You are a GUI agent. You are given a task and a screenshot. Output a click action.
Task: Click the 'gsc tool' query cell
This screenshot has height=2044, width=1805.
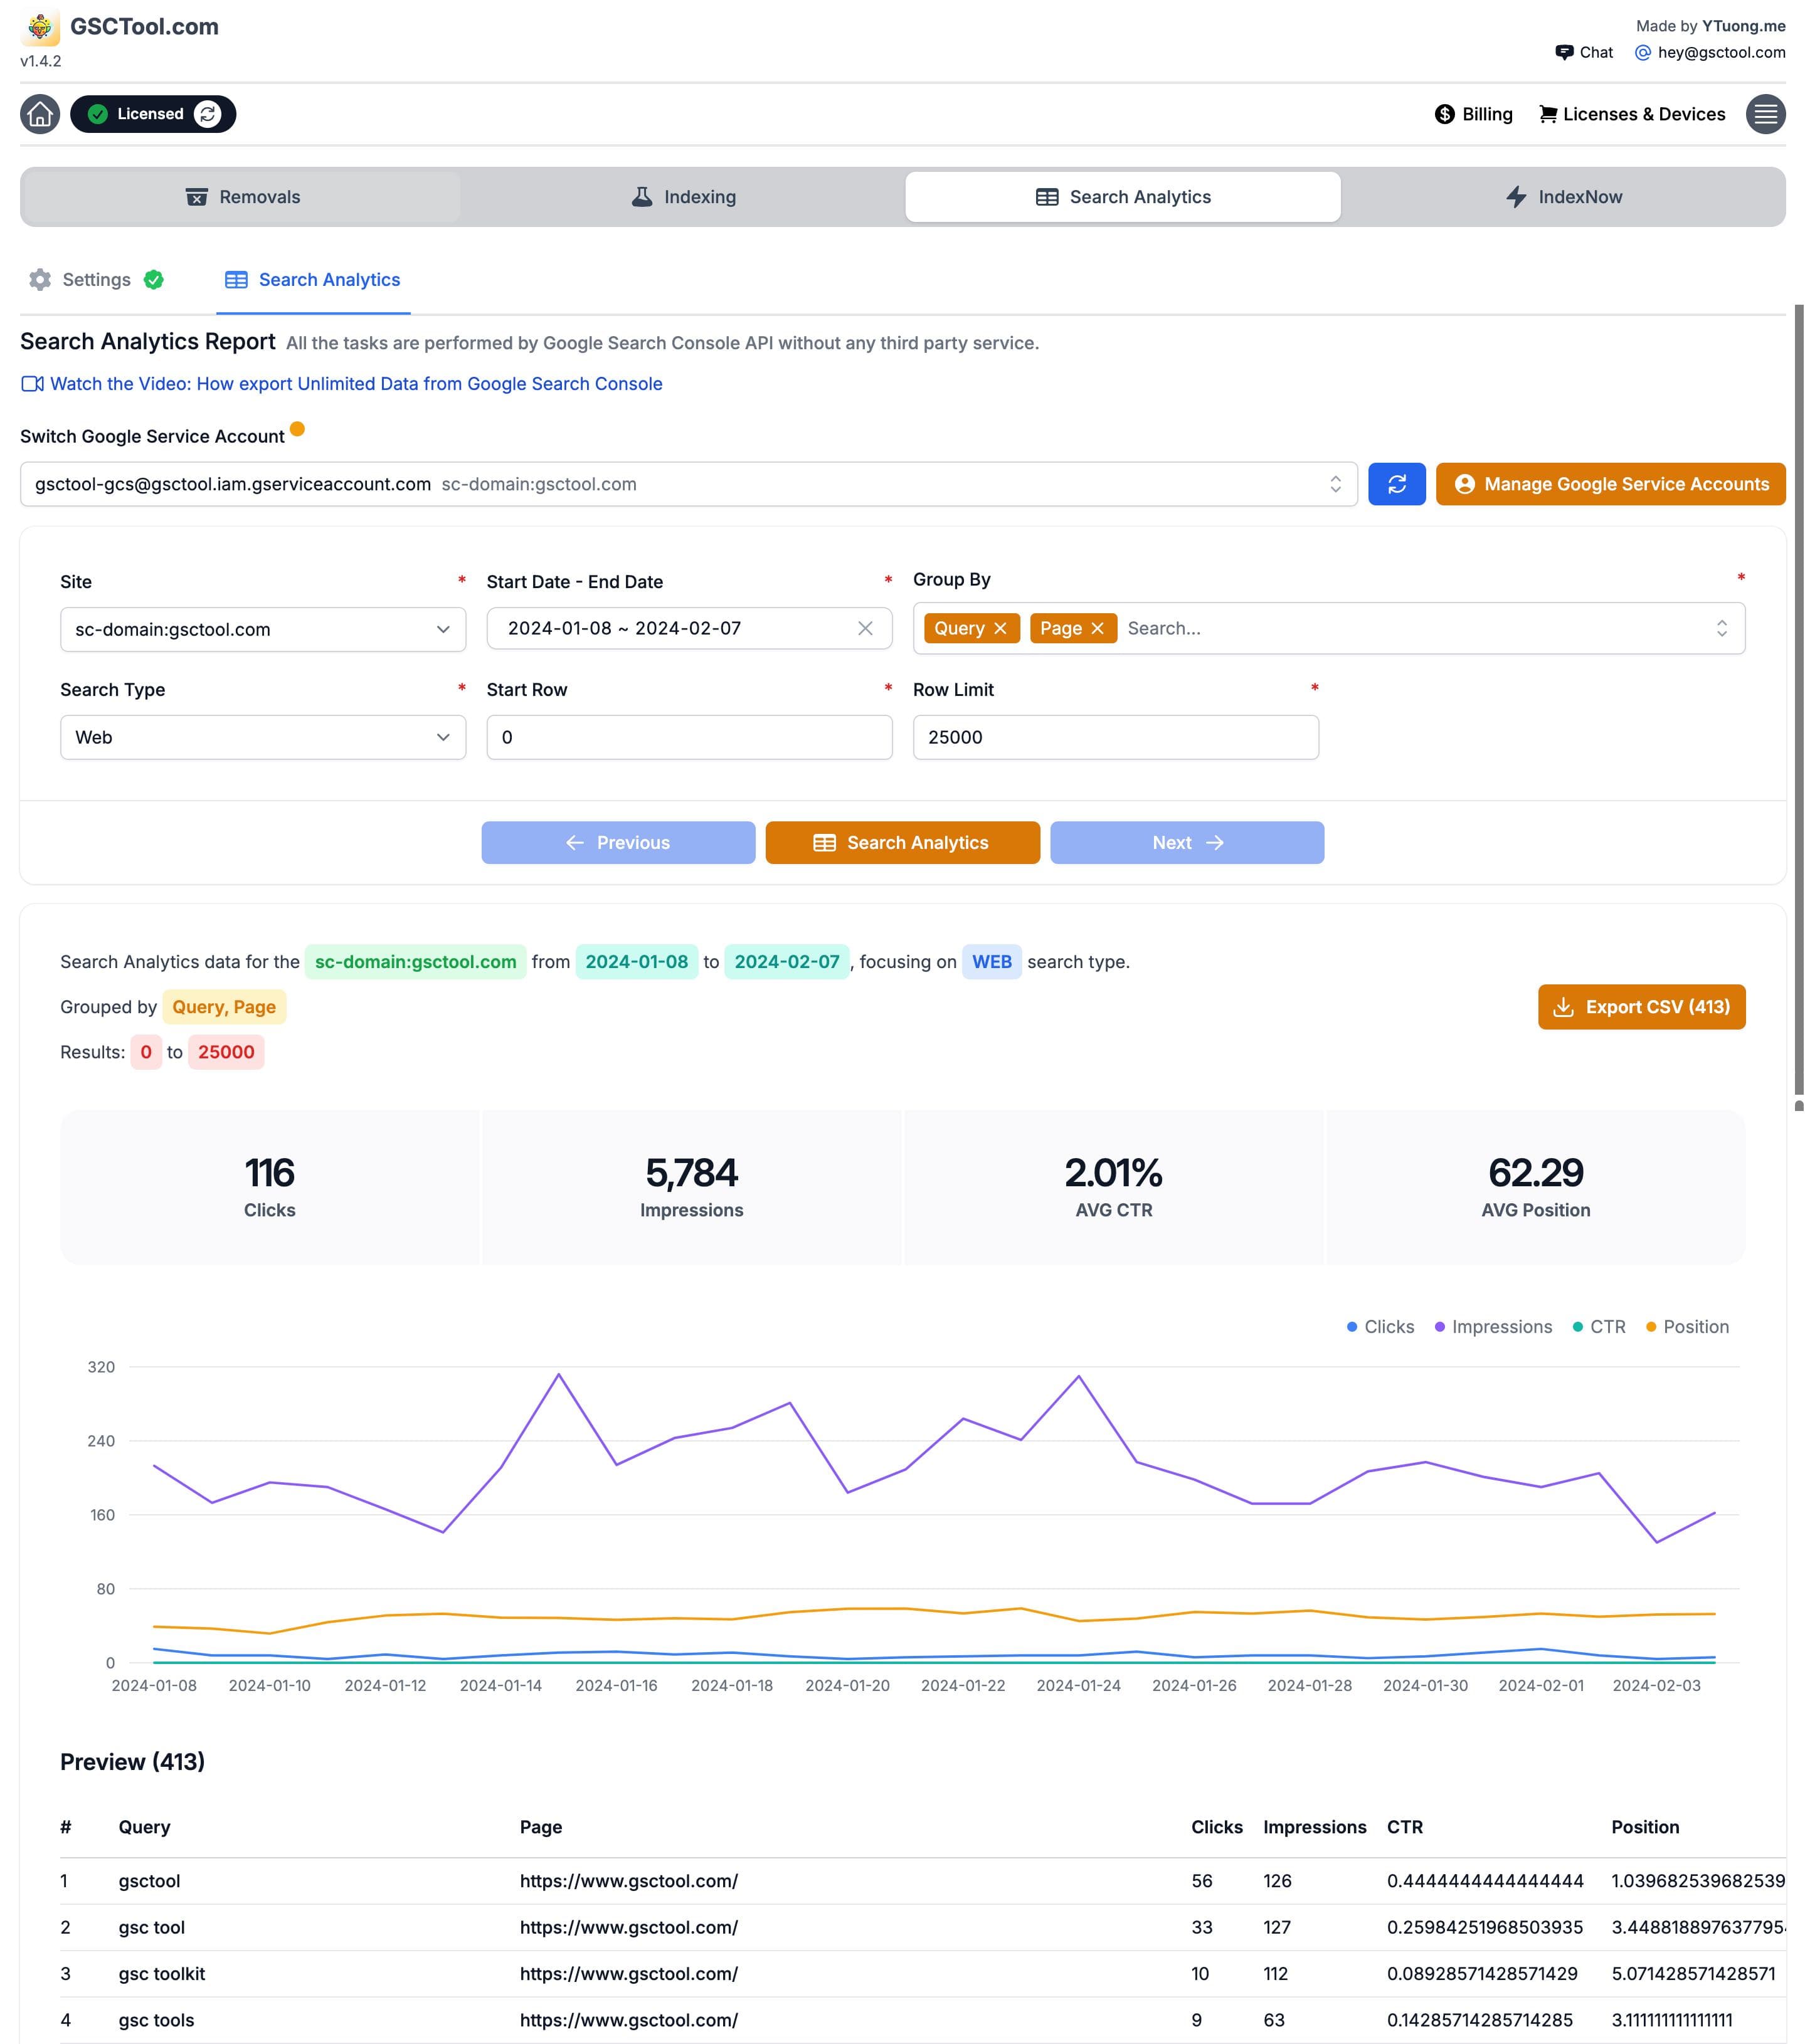[x=151, y=1927]
